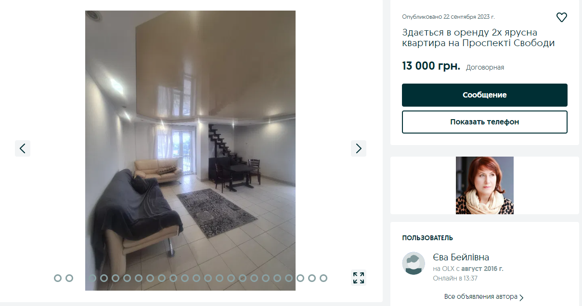Click the arrow next to Все объявления автора
Image resolution: width=582 pixels, height=306 pixels.
click(x=522, y=297)
